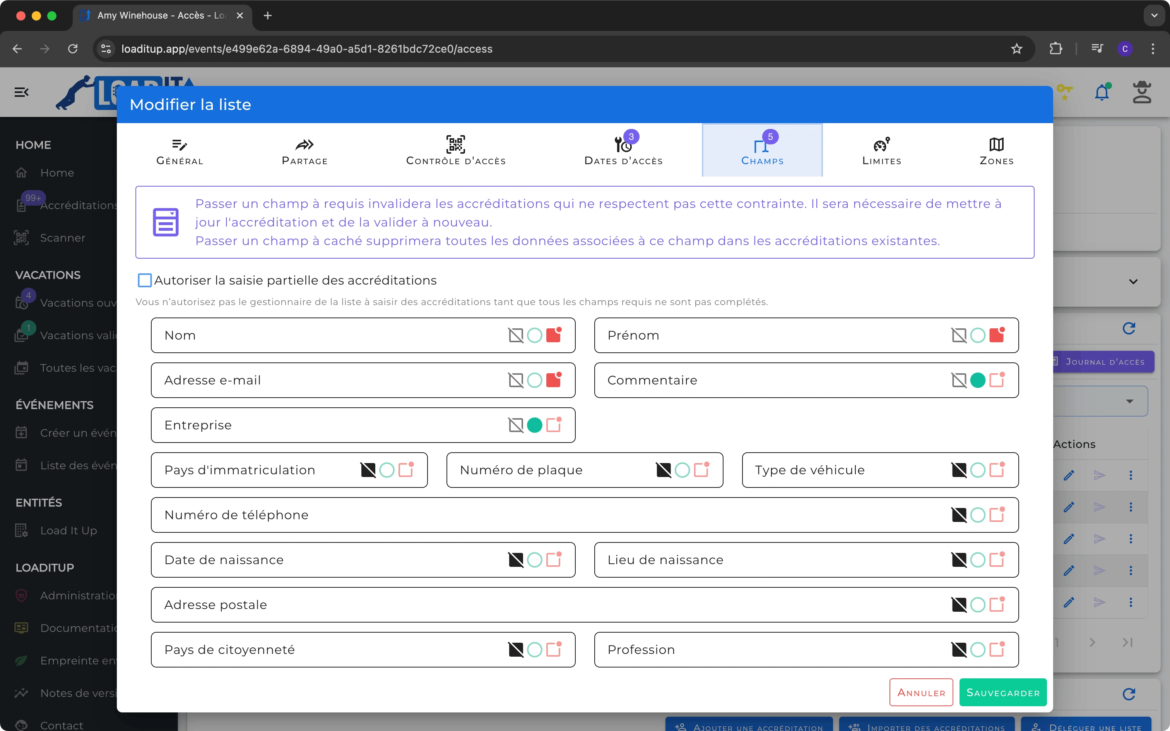
Task: Collapse the sidebar menu icon
Action: click(x=21, y=92)
